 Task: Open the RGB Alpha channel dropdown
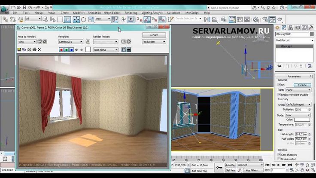click(106, 49)
